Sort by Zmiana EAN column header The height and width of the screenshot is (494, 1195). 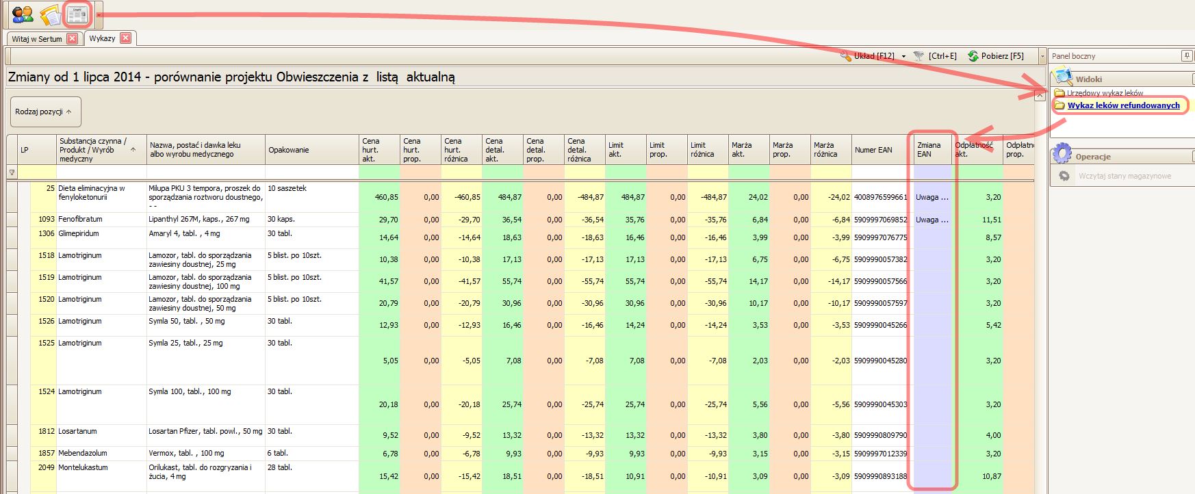(931, 149)
